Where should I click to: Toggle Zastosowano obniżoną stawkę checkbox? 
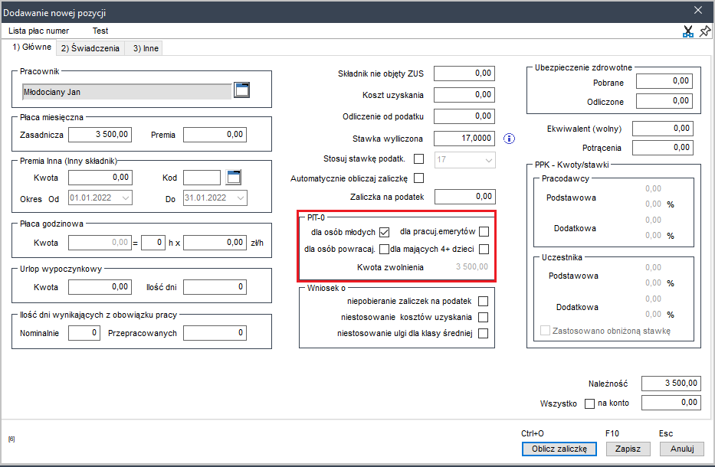pos(545,330)
